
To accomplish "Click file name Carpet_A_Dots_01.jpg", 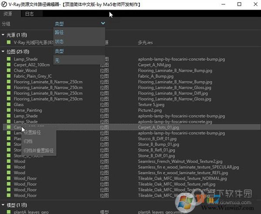I will [x=158, y=127].
